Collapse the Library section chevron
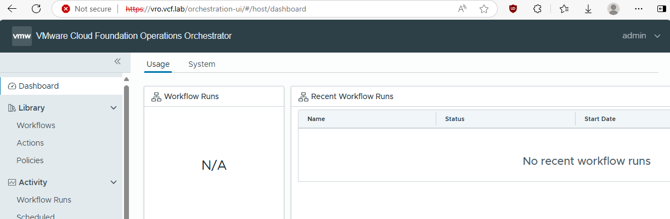This screenshot has height=219, width=670. tap(114, 108)
